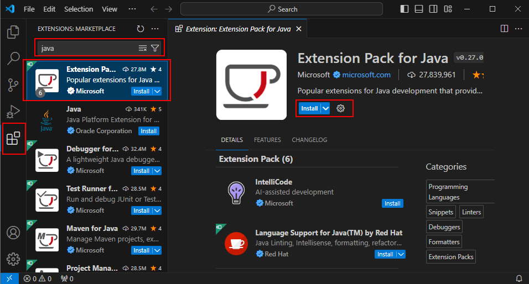The width and height of the screenshot is (529, 284).
Task: Install the Oracle Java extension
Action: tap(149, 131)
